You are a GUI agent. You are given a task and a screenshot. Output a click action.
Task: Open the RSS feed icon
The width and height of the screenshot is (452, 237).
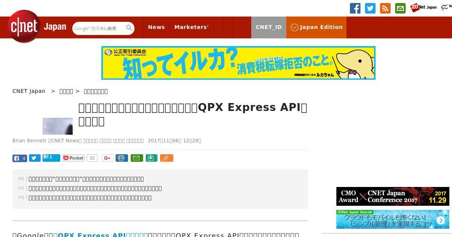pos(385,8)
